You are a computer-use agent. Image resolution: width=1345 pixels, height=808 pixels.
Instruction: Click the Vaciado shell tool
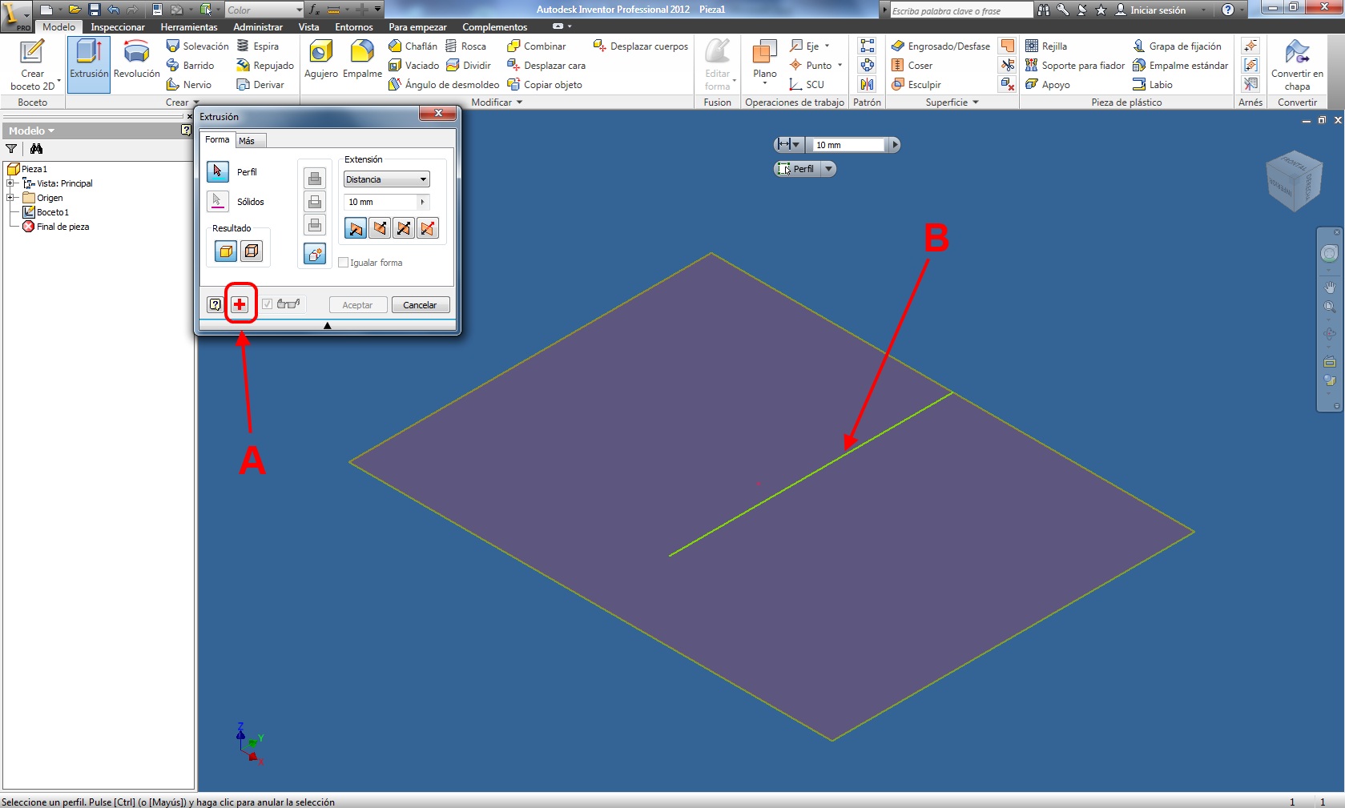(x=413, y=66)
